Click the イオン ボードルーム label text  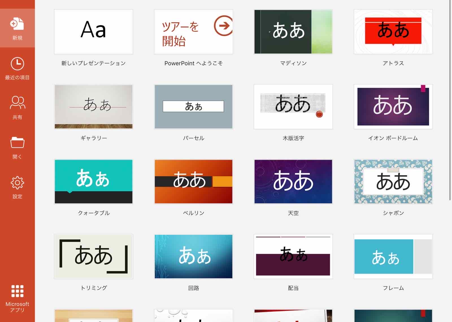(393, 138)
